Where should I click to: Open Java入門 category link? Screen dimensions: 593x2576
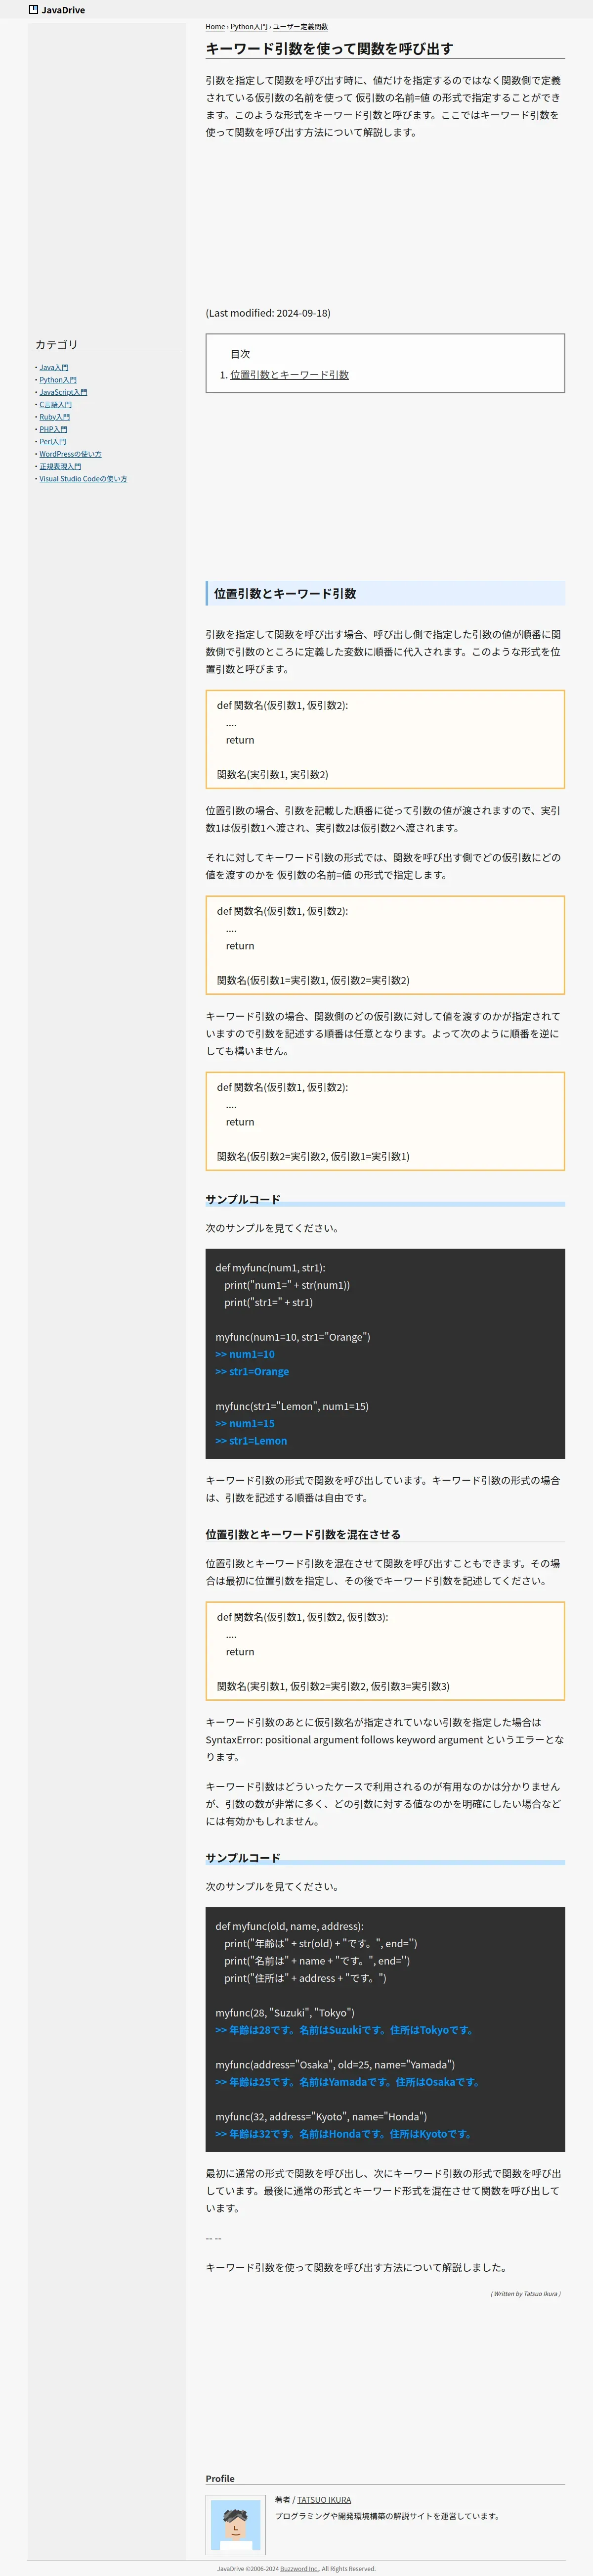(x=54, y=368)
